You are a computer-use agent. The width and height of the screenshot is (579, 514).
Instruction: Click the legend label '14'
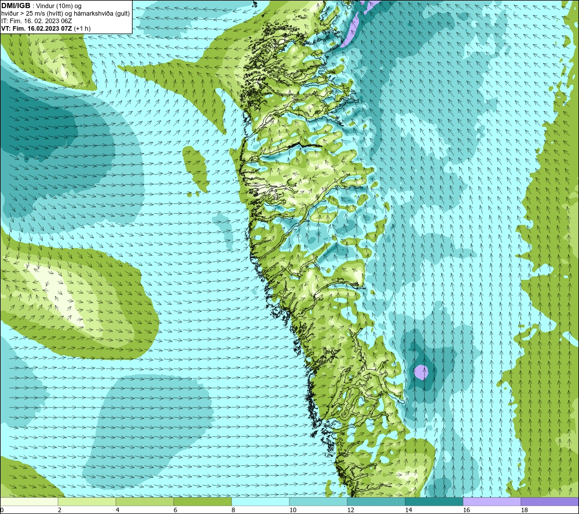point(408,510)
